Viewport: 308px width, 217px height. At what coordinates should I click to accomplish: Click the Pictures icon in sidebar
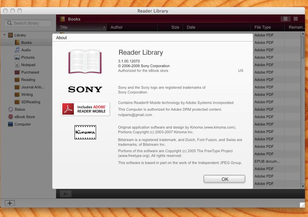coord(17,57)
